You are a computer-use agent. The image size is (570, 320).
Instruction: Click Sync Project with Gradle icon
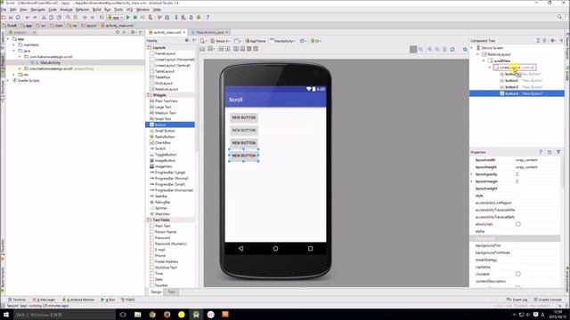[x=176, y=18]
